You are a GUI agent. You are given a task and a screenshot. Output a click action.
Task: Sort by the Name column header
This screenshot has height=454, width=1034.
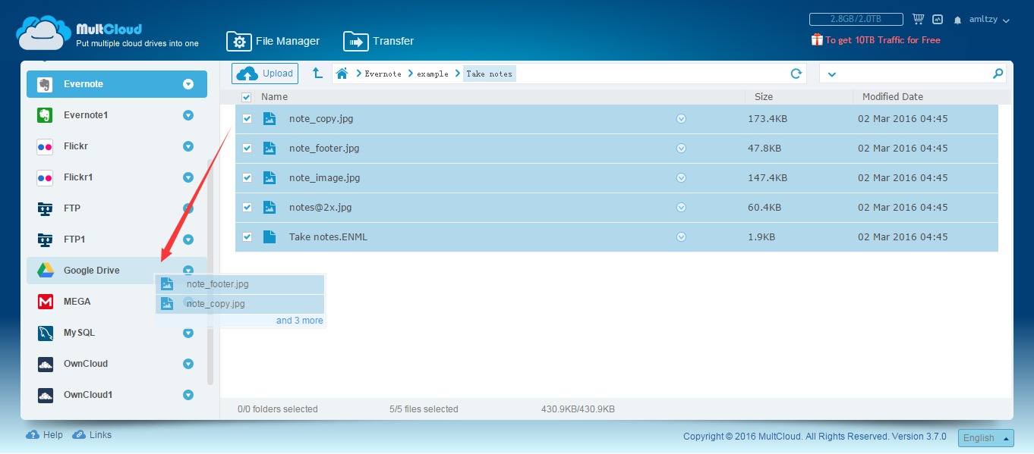pos(274,97)
